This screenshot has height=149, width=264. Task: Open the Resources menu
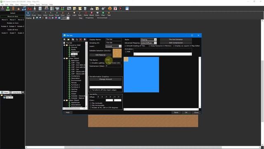pyautogui.click(x=24, y=5)
